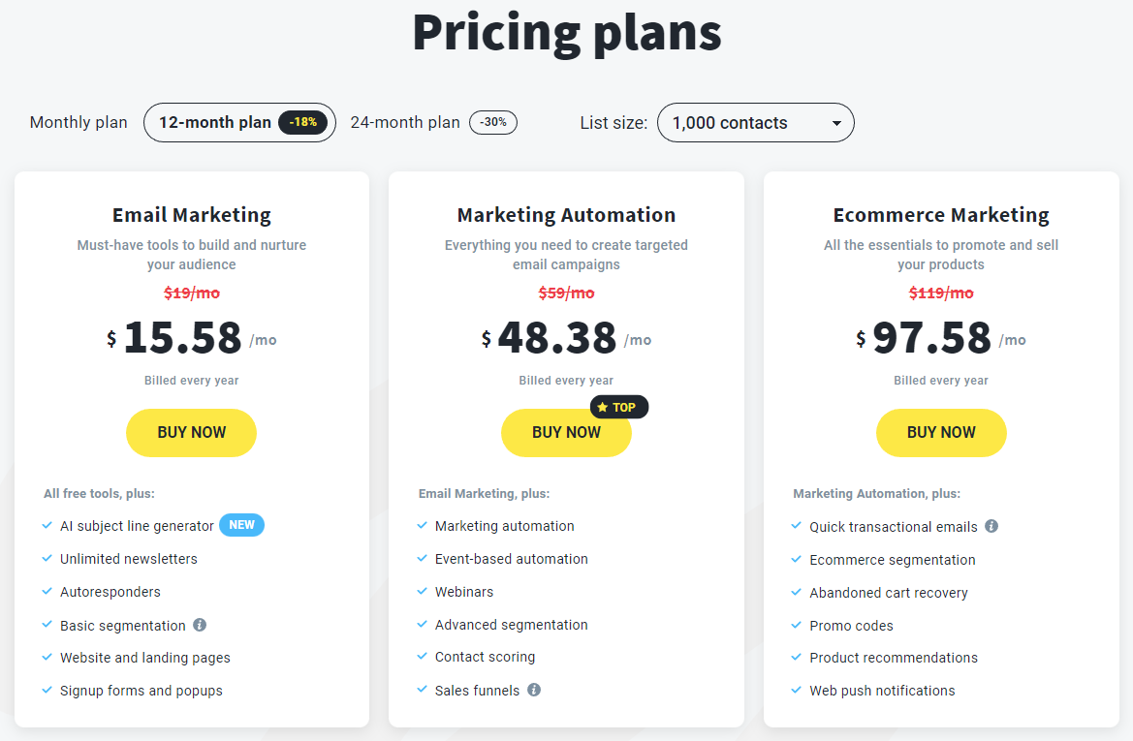Click the Ecommerce Marketing plan heading

941,215
